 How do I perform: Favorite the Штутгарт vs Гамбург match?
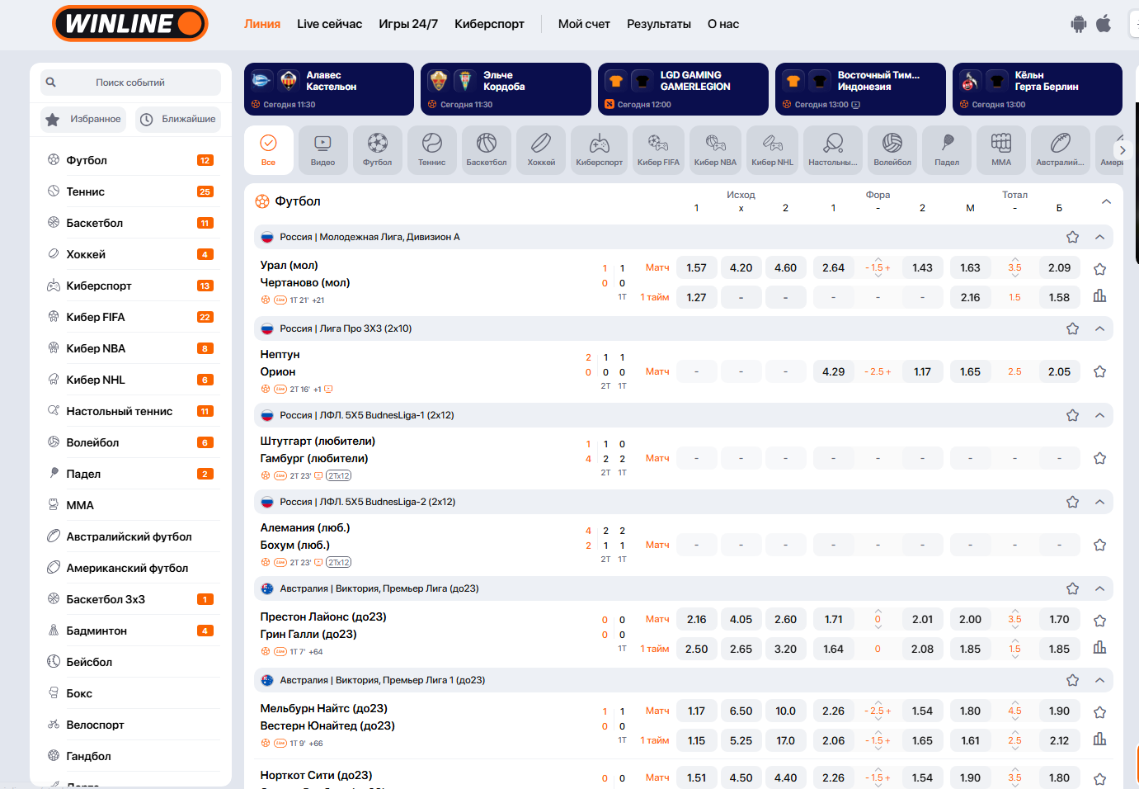point(1099,458)
